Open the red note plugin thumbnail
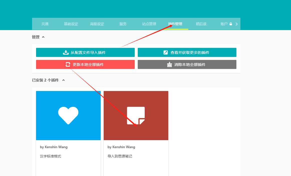 click(136, 115)
